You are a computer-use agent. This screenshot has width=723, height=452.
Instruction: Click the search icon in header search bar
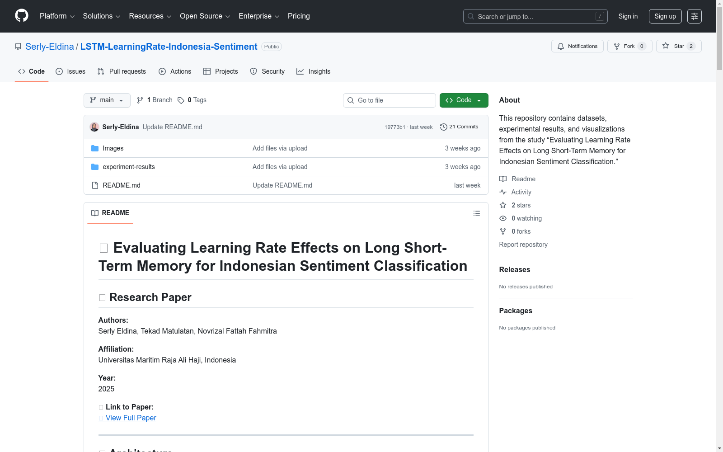tap(471, 16)
